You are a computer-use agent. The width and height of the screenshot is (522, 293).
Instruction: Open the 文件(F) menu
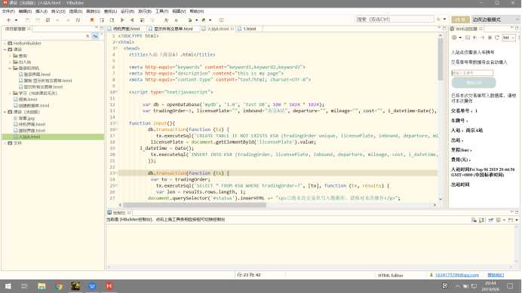coord(8,11)
